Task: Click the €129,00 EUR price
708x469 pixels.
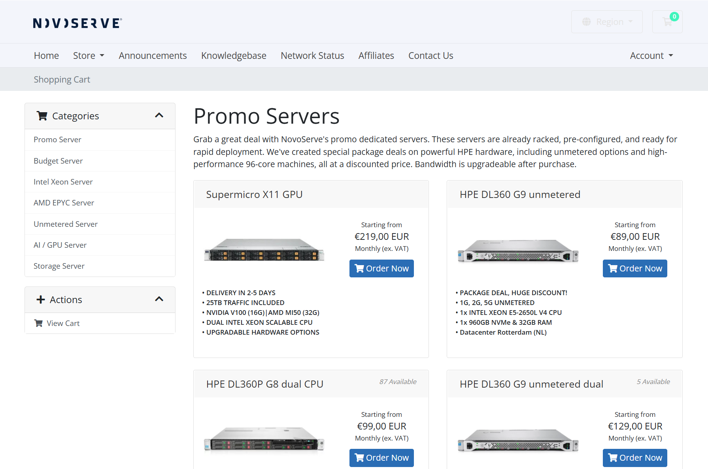Action: 635,426
